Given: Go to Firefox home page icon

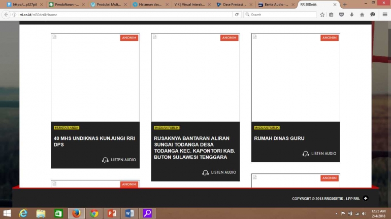Looking at the screenshot, I should [362, 15].
